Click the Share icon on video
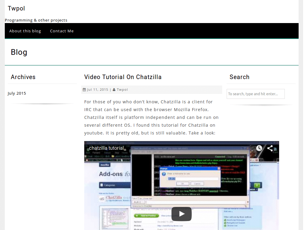 pos(270,148)
